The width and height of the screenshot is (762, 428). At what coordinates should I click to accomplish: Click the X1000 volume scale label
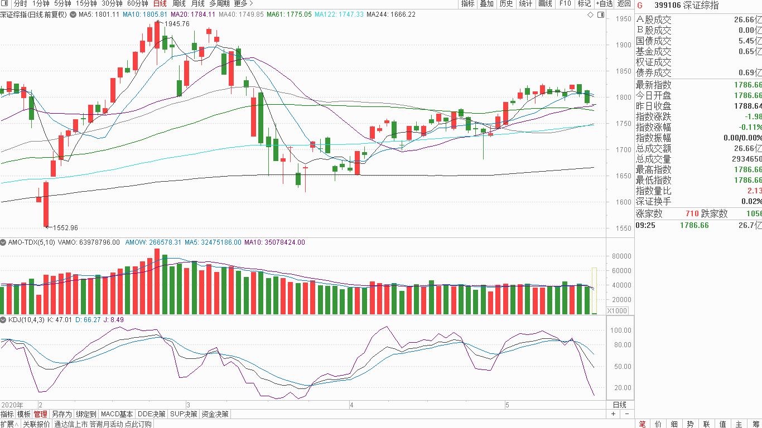coord(618,310)
